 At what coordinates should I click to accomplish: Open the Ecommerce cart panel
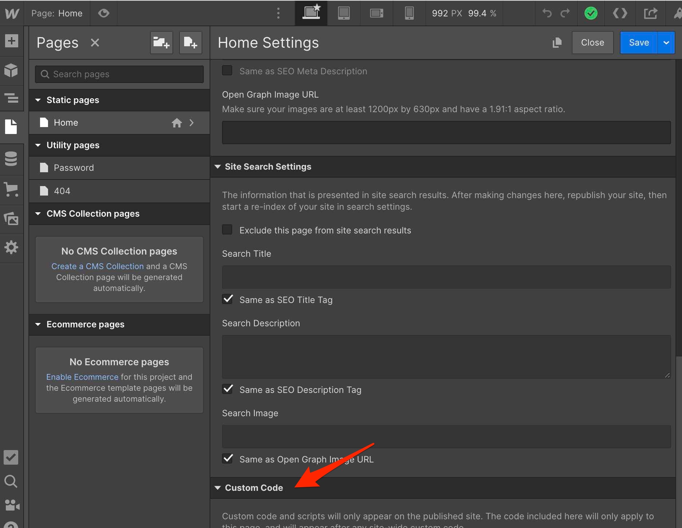point(12,189)
